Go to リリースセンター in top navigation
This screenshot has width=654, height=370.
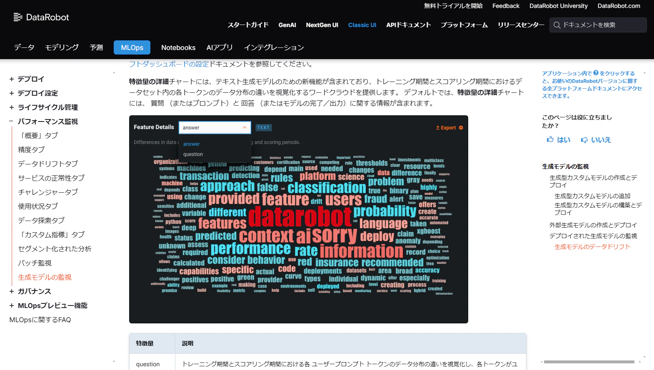click(521, 25)
